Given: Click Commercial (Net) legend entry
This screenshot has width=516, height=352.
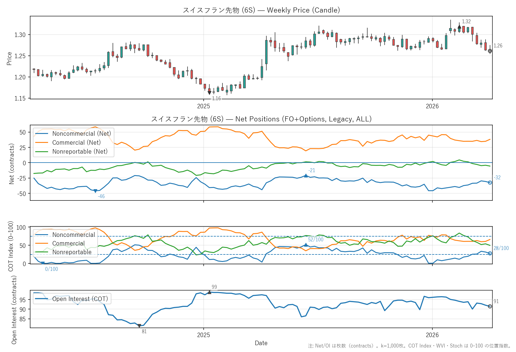Looking at the screenshot, I should pos(76,143).
